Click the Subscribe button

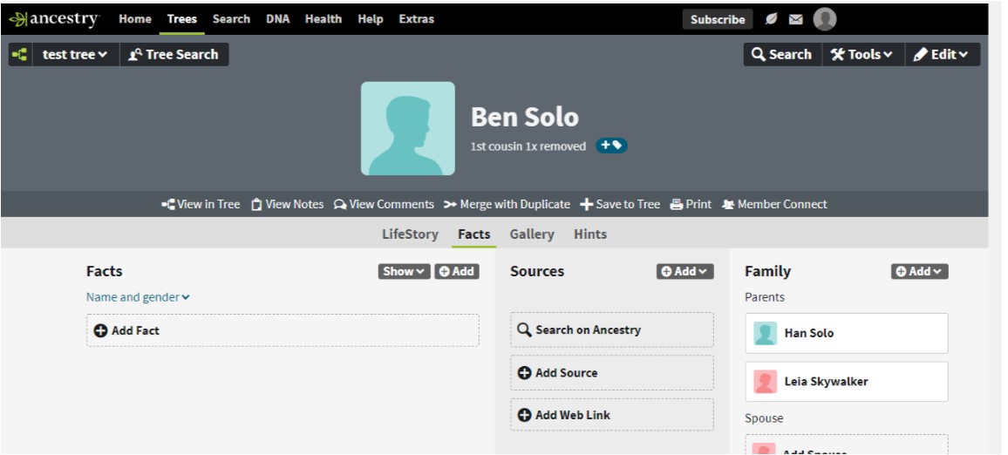718,19
